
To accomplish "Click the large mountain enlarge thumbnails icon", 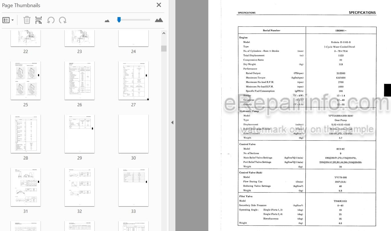I will click(x=159, y=20).
